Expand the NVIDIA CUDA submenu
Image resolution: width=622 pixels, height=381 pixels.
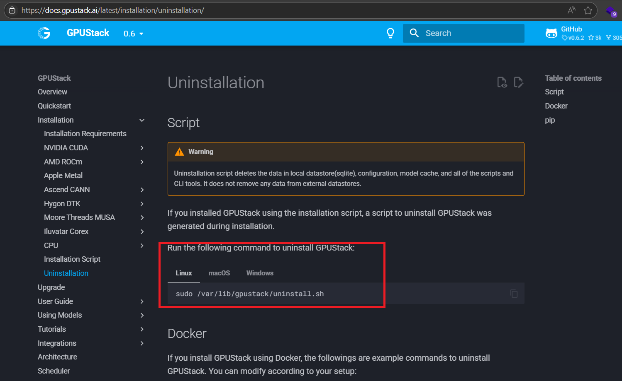tap(142, 148)
